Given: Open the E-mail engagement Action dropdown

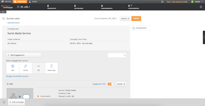Looking at the screenshot, I should click(121, 84).
